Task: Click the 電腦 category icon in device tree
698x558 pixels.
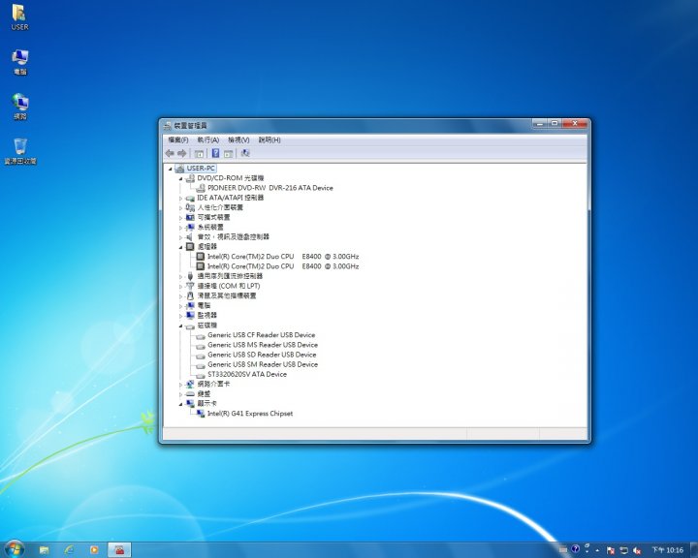Action: coord(190,305)
